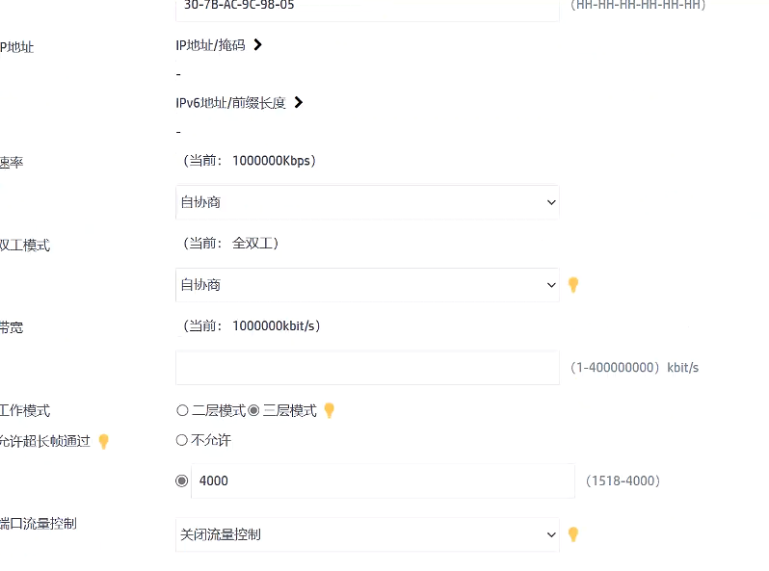Select the radio button beside 4000 field
The width and height of the screenshot is (769, 571).
(x=182, y=480)
